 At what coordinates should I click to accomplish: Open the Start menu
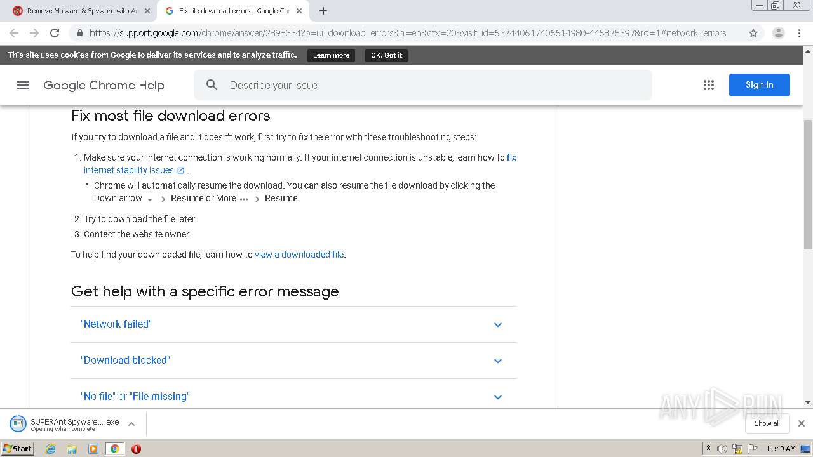(17, 449)
